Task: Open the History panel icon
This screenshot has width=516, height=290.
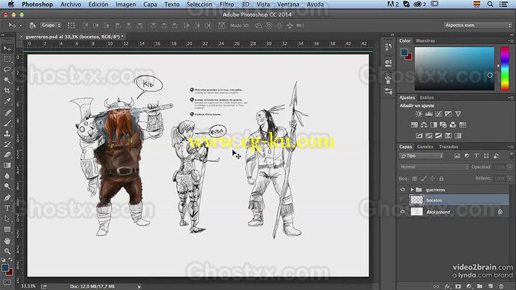Action: 388,47
